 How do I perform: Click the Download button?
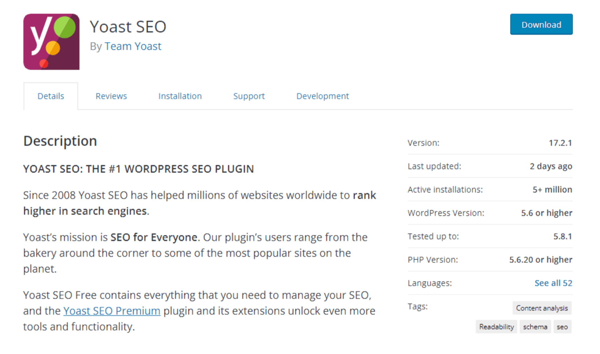[x=541, y=24]
